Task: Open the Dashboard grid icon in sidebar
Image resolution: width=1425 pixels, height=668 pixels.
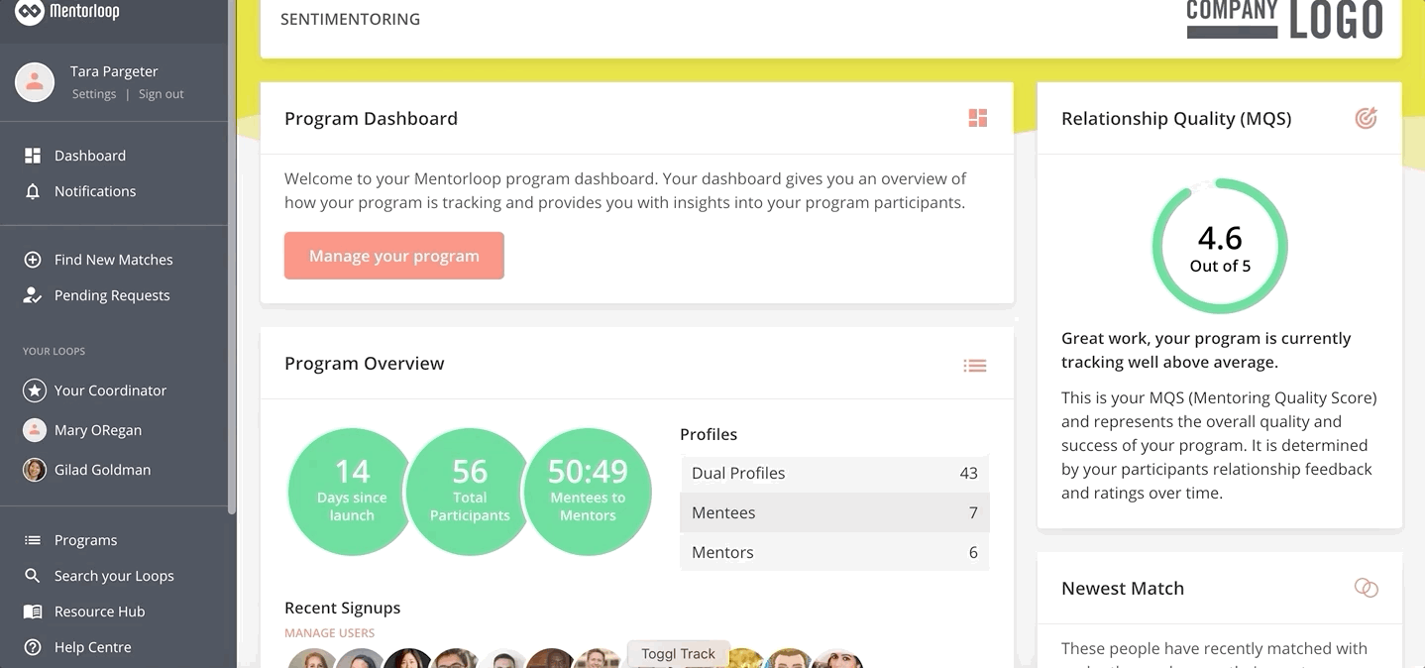Action: point(33,156)
